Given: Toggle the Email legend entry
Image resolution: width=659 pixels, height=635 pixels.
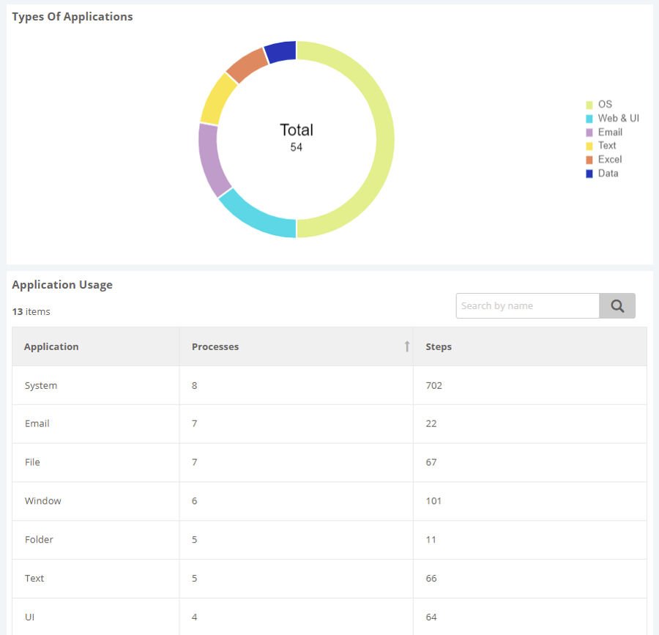Looking at the screenshot, I should pos(609,133).
